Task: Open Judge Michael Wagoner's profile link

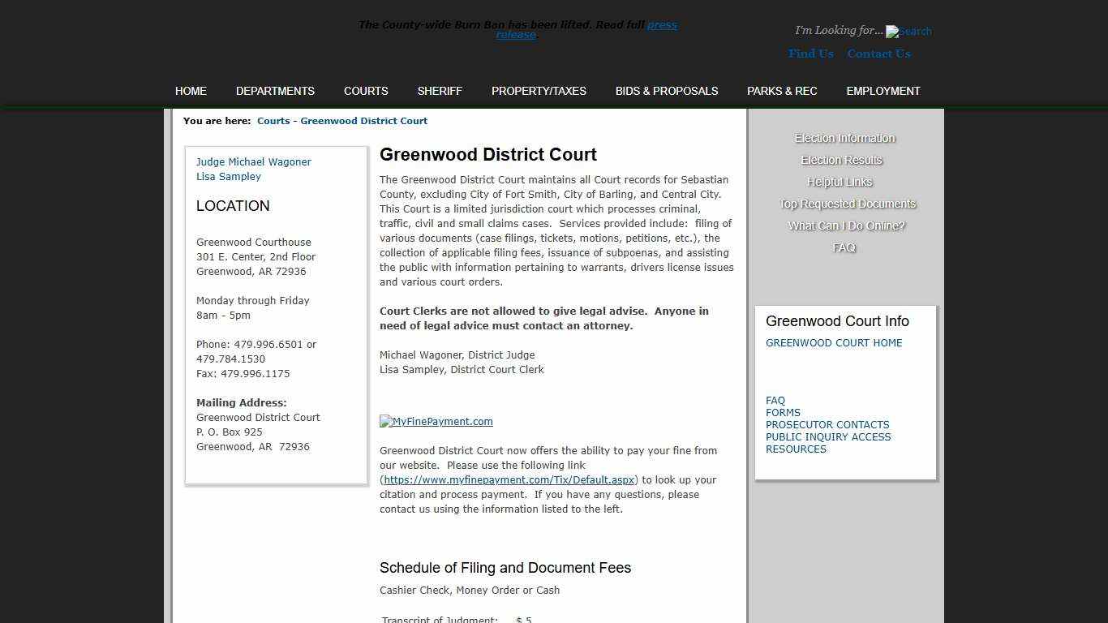Action: [x=253, y=161]
